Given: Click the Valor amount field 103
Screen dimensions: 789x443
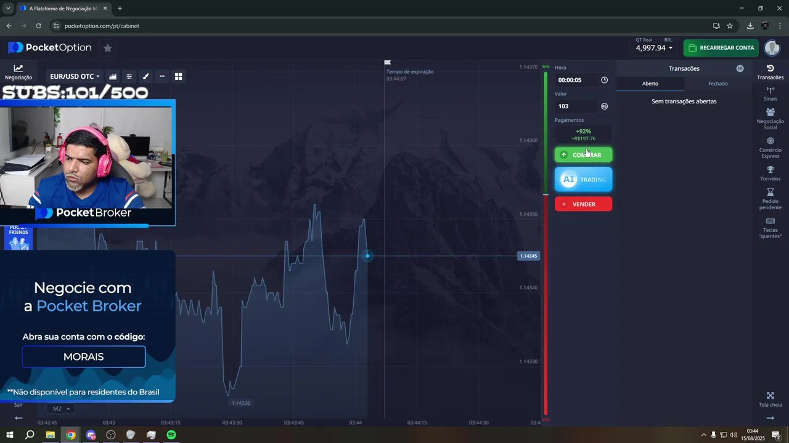Looking at the screenshot, I should click(576, 106).
